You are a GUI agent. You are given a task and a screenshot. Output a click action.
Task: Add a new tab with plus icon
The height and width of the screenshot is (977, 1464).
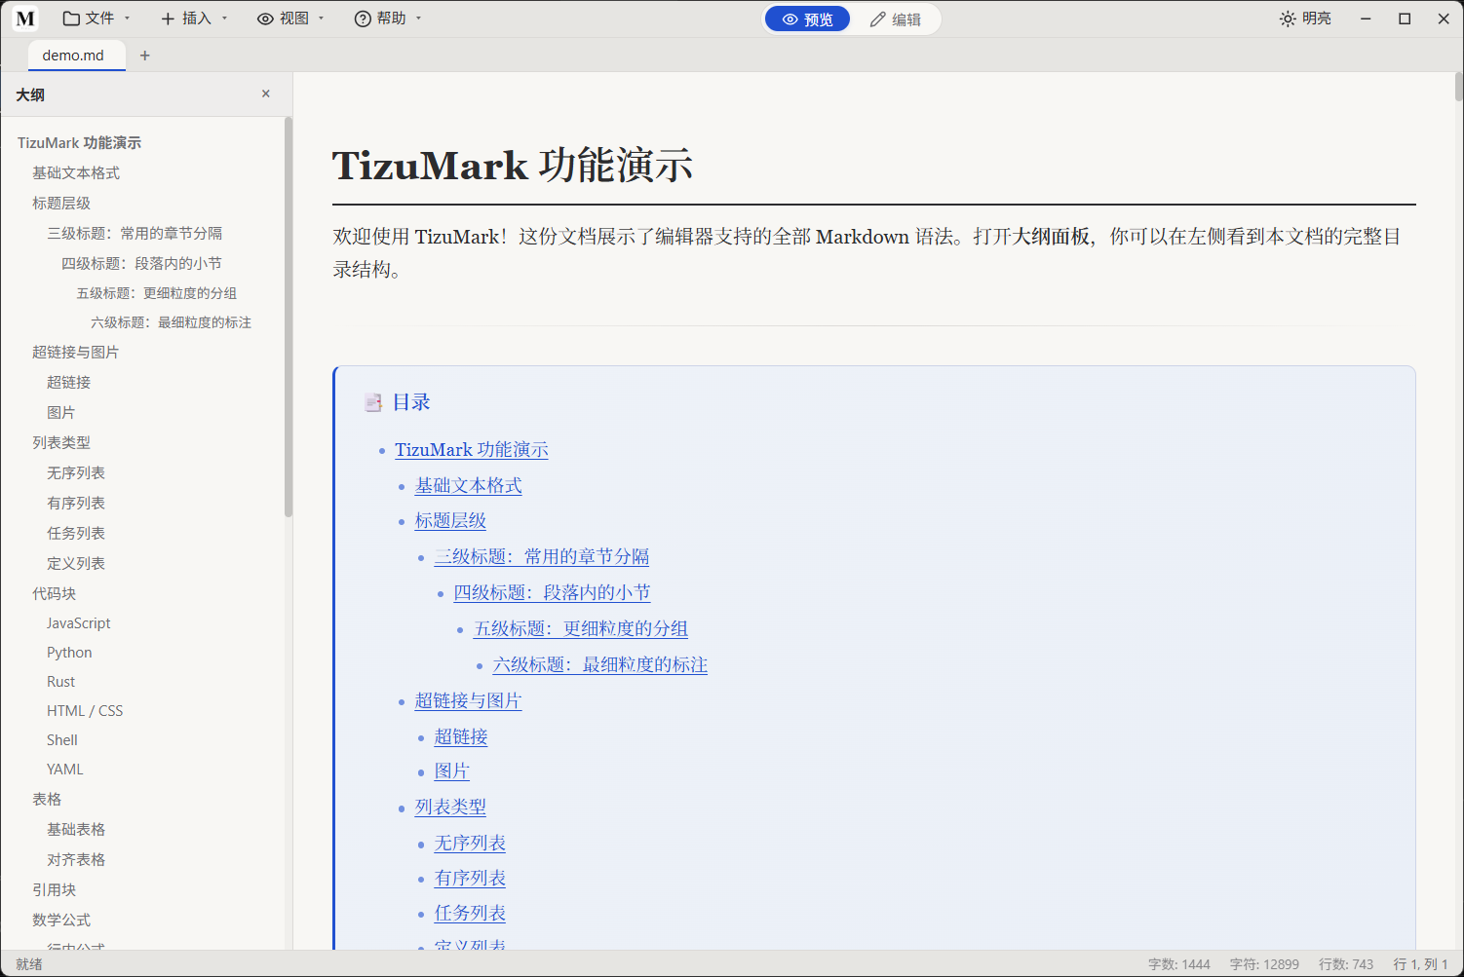(145, 56)
